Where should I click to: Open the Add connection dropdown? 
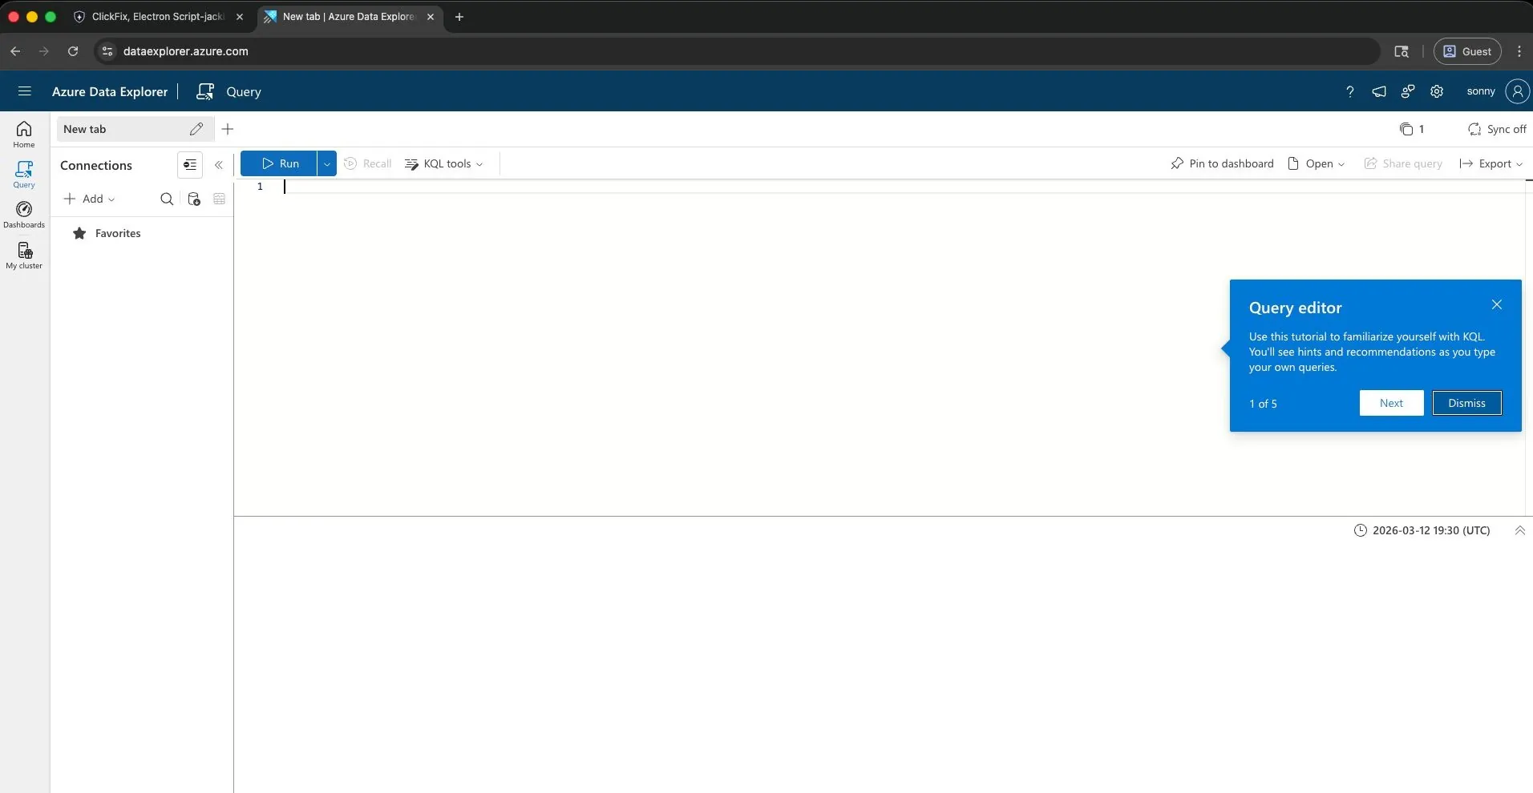click(89, 199)
